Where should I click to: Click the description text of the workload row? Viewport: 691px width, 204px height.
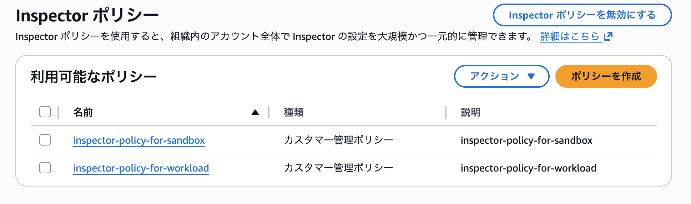(x=528, y=168)
